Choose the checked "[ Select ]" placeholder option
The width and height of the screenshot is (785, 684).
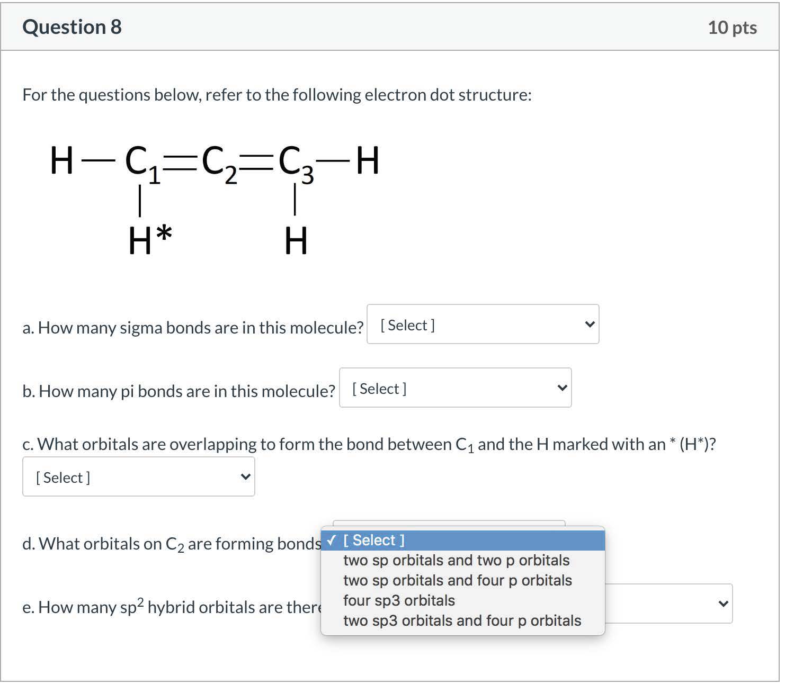point(373,540)
